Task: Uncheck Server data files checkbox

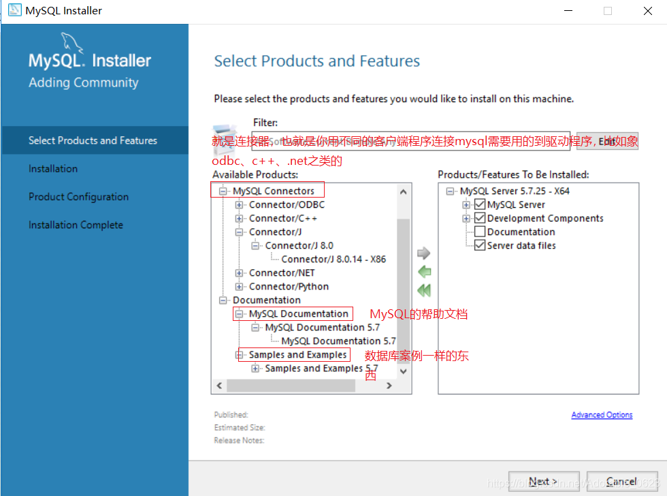Action: coord(480,245)
